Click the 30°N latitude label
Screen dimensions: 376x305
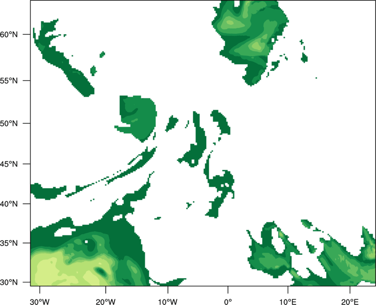(x=9, y=282)
